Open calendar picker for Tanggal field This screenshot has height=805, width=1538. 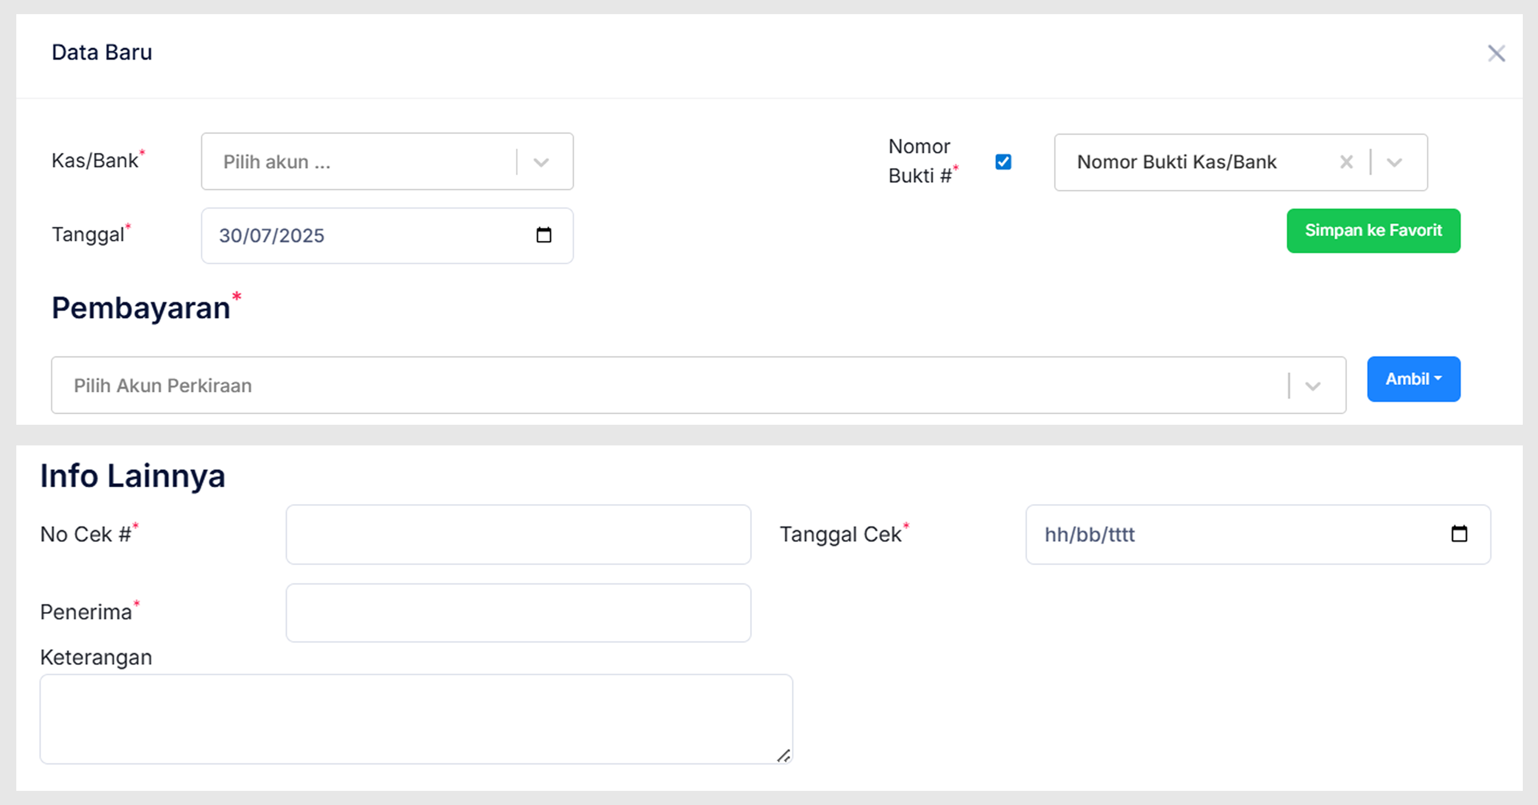coord(543,235)
